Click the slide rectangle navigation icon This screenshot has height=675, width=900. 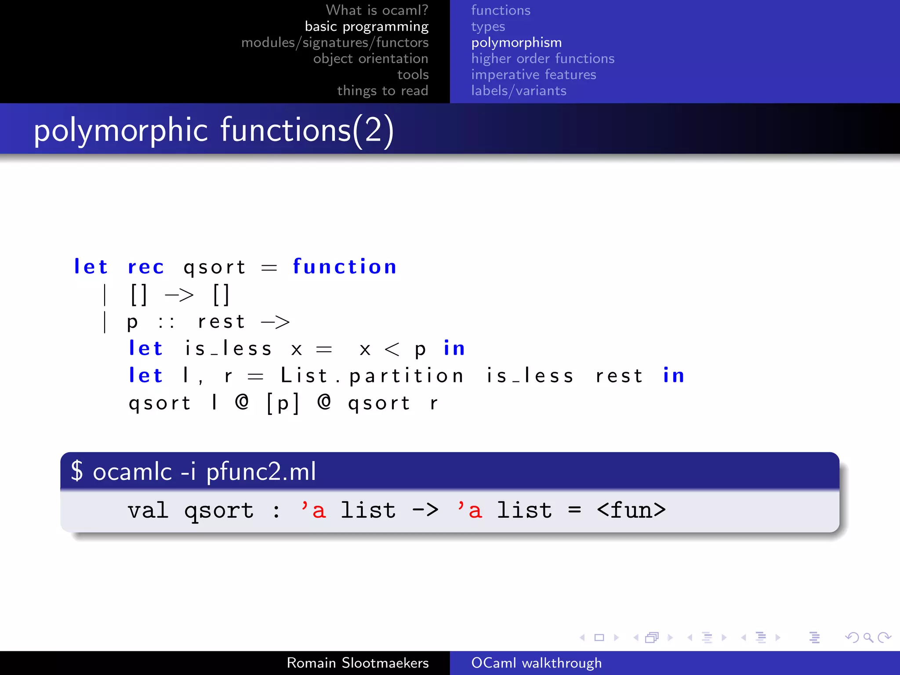599,637
